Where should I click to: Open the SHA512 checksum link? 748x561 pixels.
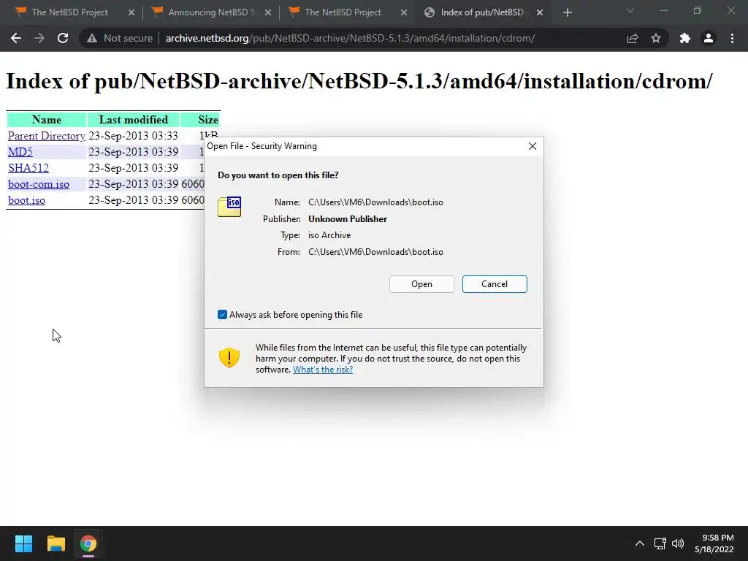click(x=28, y=168)
